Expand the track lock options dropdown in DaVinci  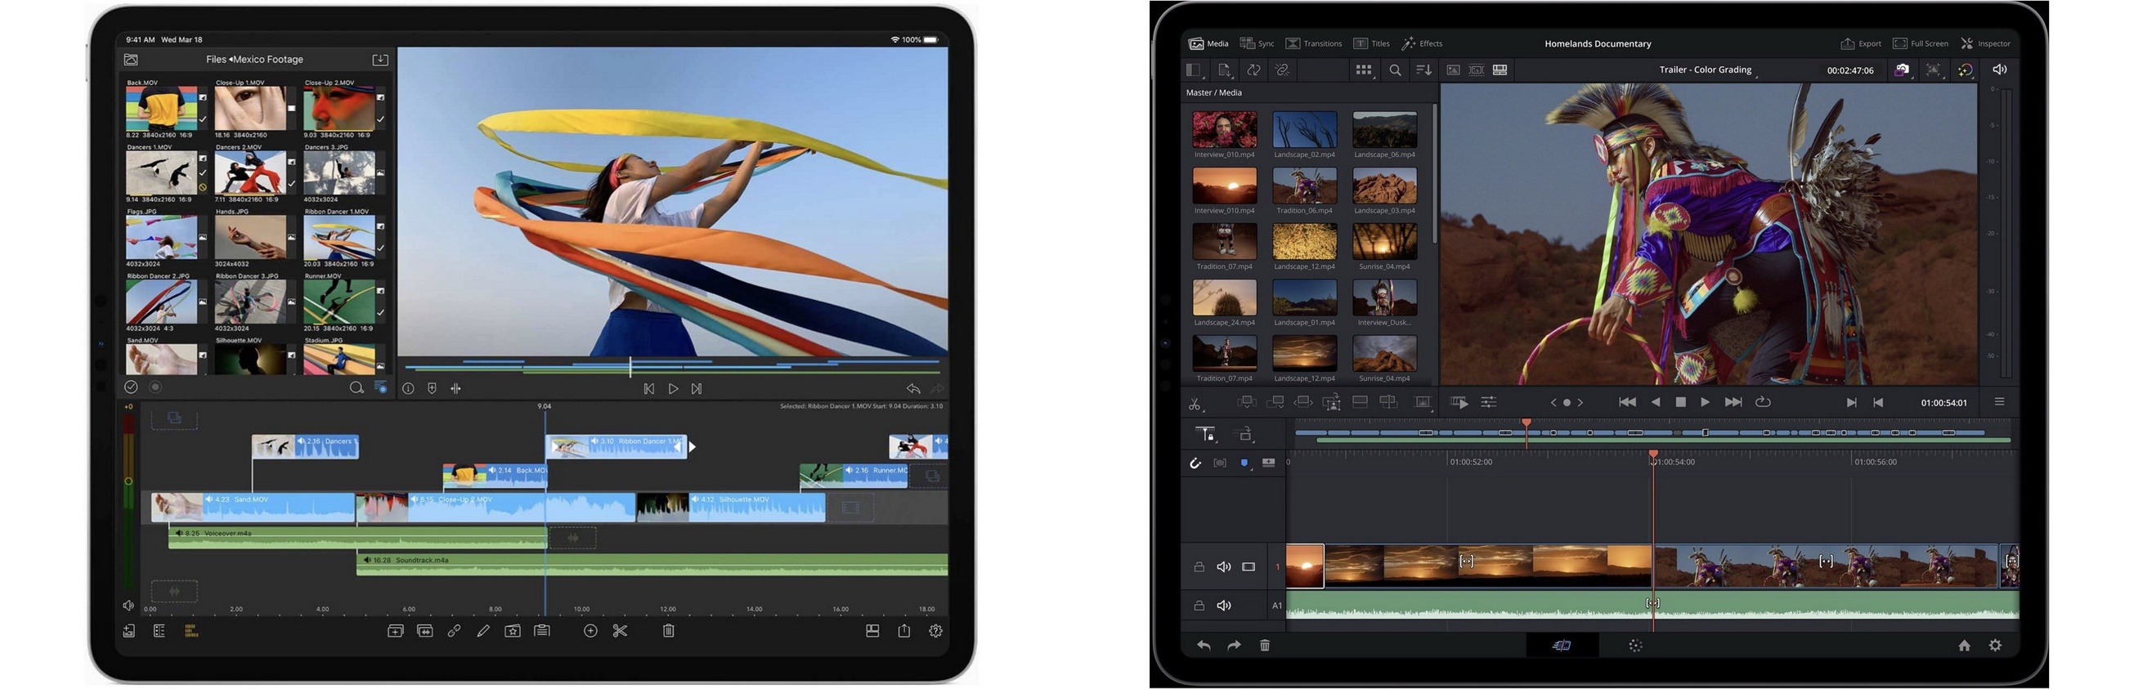point(1206,434)
